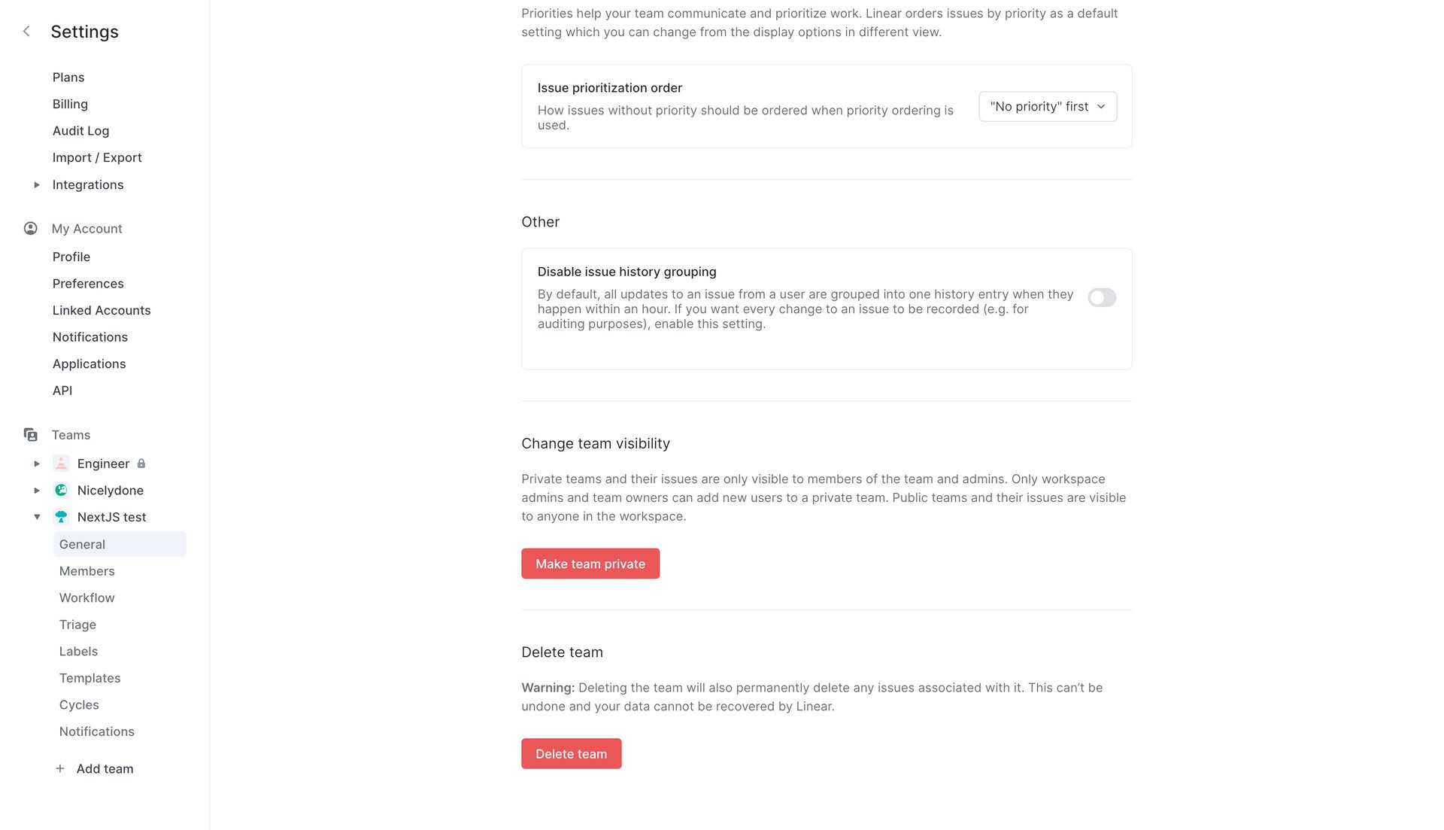This screenshot has height=830, width=1444.
Task: Open the Workflow settings for NextJS test
Action: pos(86,597)
